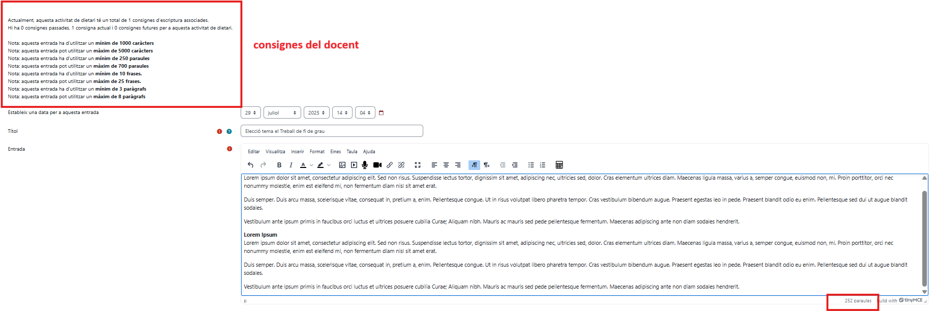Screen dimensions: 935x311
Task: Start audio recording with the microphone icon
Action: point(365,165)
